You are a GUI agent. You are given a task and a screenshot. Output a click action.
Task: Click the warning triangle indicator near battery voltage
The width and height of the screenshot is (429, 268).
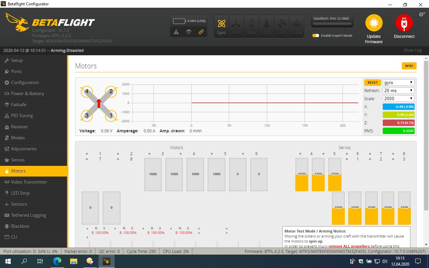point(176,32)
